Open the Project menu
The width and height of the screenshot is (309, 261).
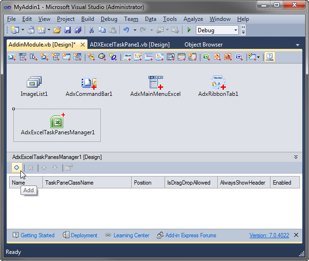66,19
